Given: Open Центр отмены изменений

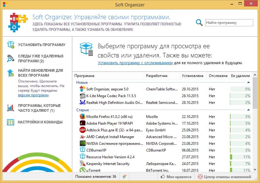Looking at the screenshot, I should coord(224,177).
